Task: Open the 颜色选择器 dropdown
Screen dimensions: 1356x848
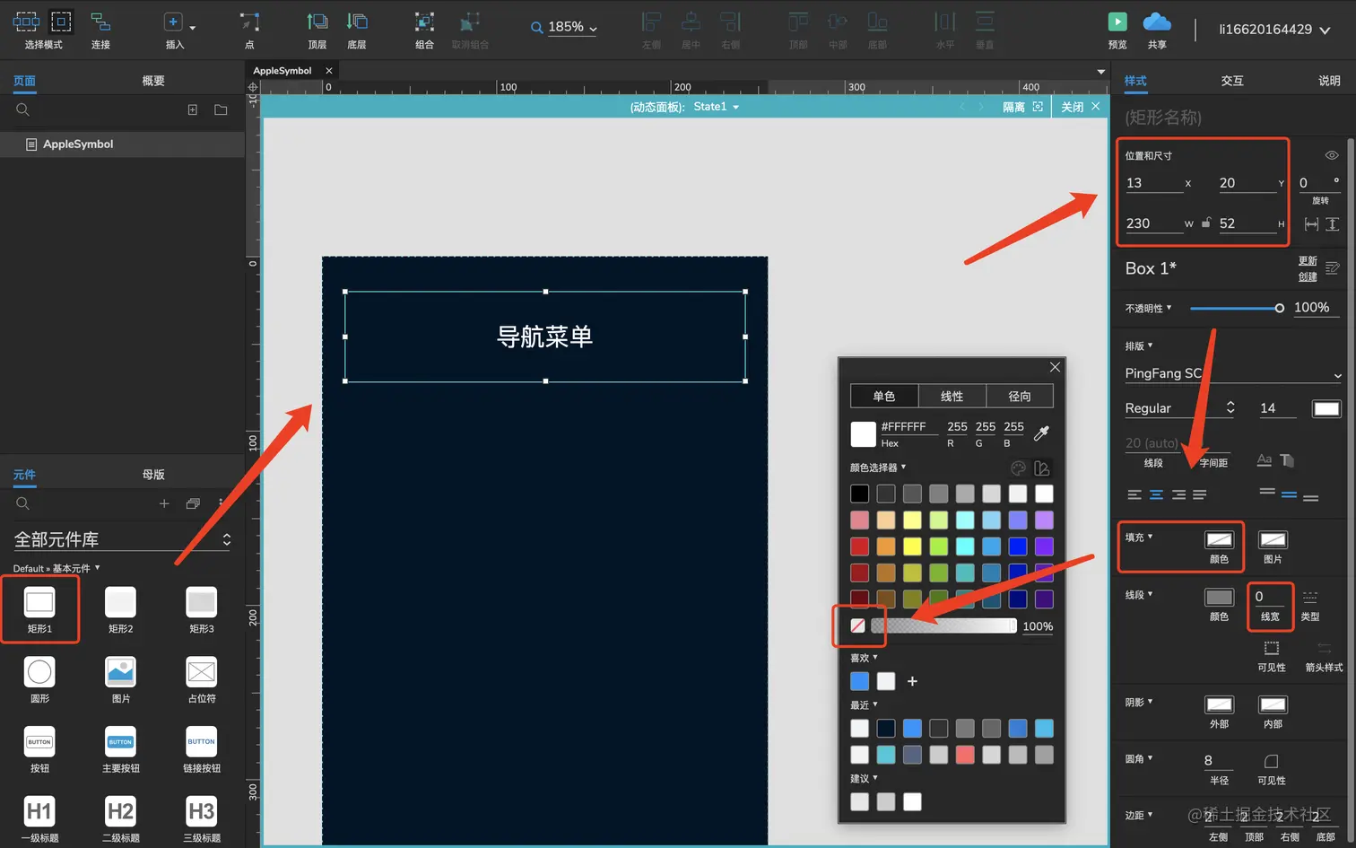Action: pyautogui.click(x=878, y=468)
